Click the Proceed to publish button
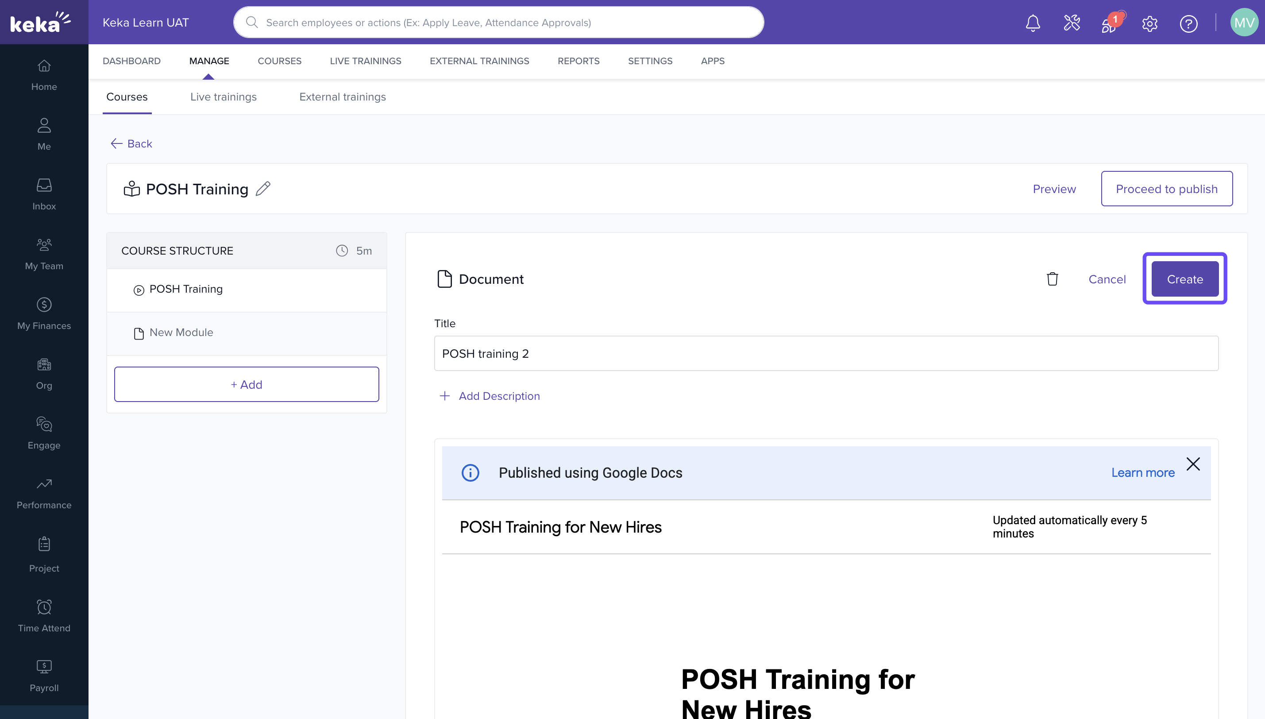Screen dimensions: 1265x719 (1166, 189)
